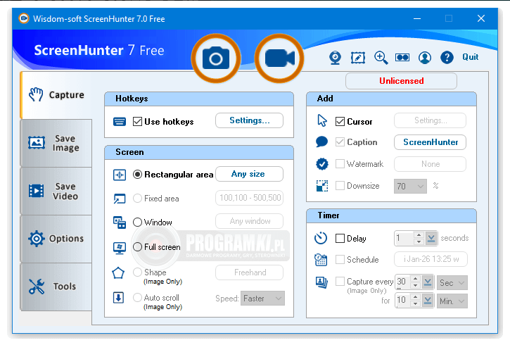Open the Speed Faster dropdown

click(262, 299)
